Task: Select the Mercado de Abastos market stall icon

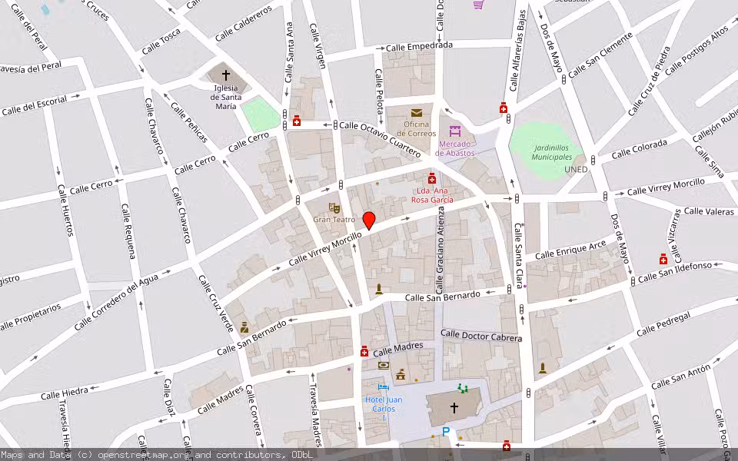Action: pos(454,131)
